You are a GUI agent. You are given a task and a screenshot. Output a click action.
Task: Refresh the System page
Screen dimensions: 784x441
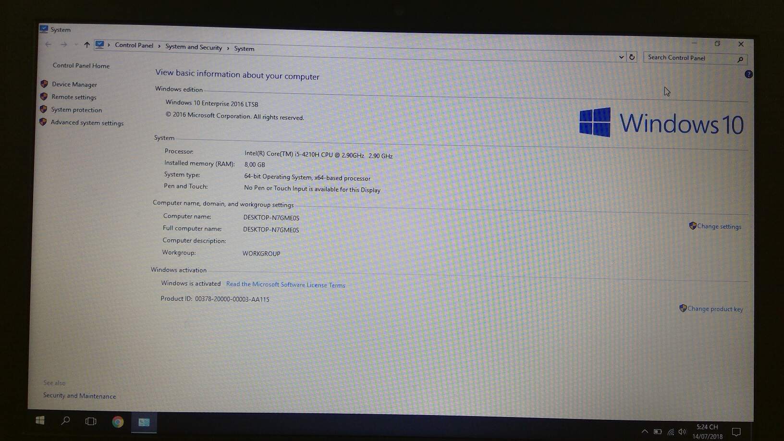(x=632, y=57)
